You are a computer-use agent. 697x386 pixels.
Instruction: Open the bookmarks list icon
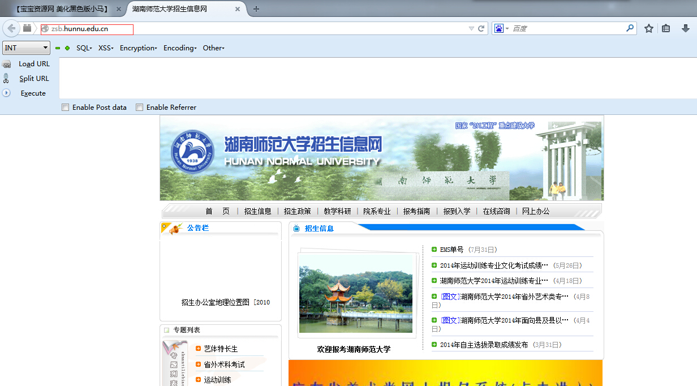point(666,28)
